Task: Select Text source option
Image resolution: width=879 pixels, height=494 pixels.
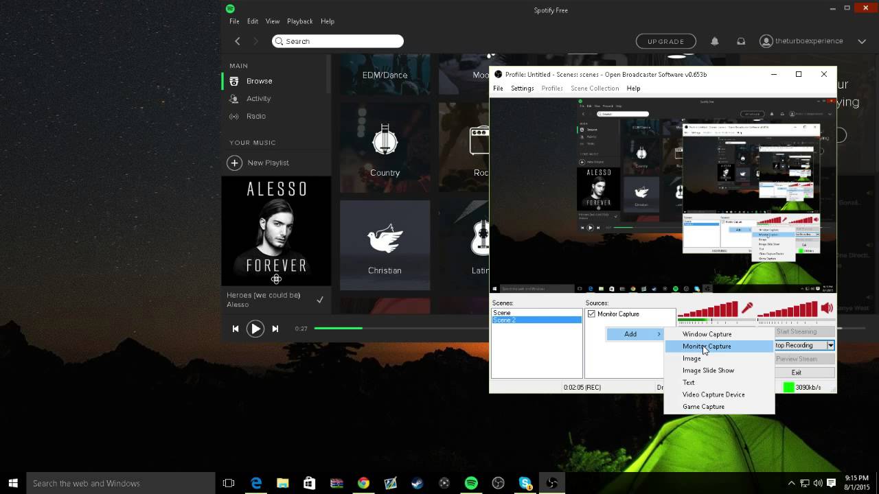Action: [x=719, y=383]
